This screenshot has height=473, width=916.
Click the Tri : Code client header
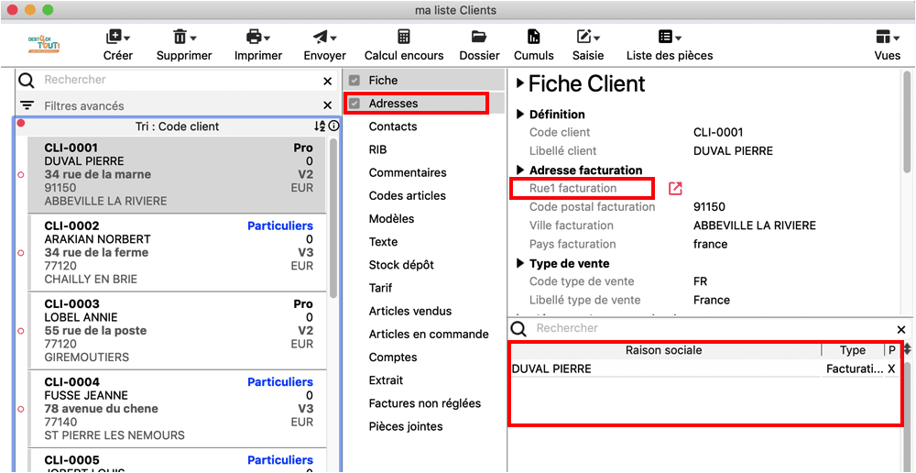177,126
